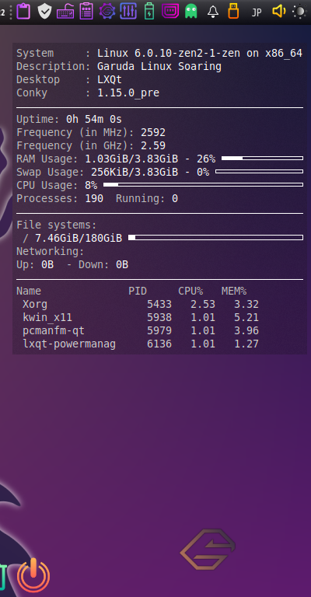Click the Xorg memory value '3.32'
Image resolution: width=311 pixels, height=597 pixels.
click(246, 304)
